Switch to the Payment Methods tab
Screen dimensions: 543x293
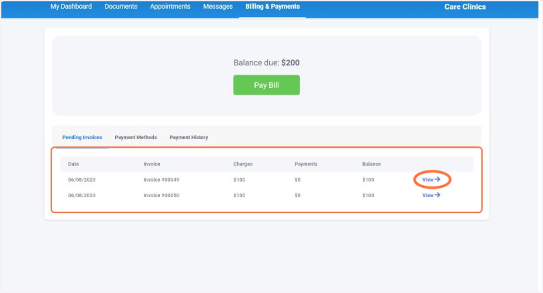(136, 137)
